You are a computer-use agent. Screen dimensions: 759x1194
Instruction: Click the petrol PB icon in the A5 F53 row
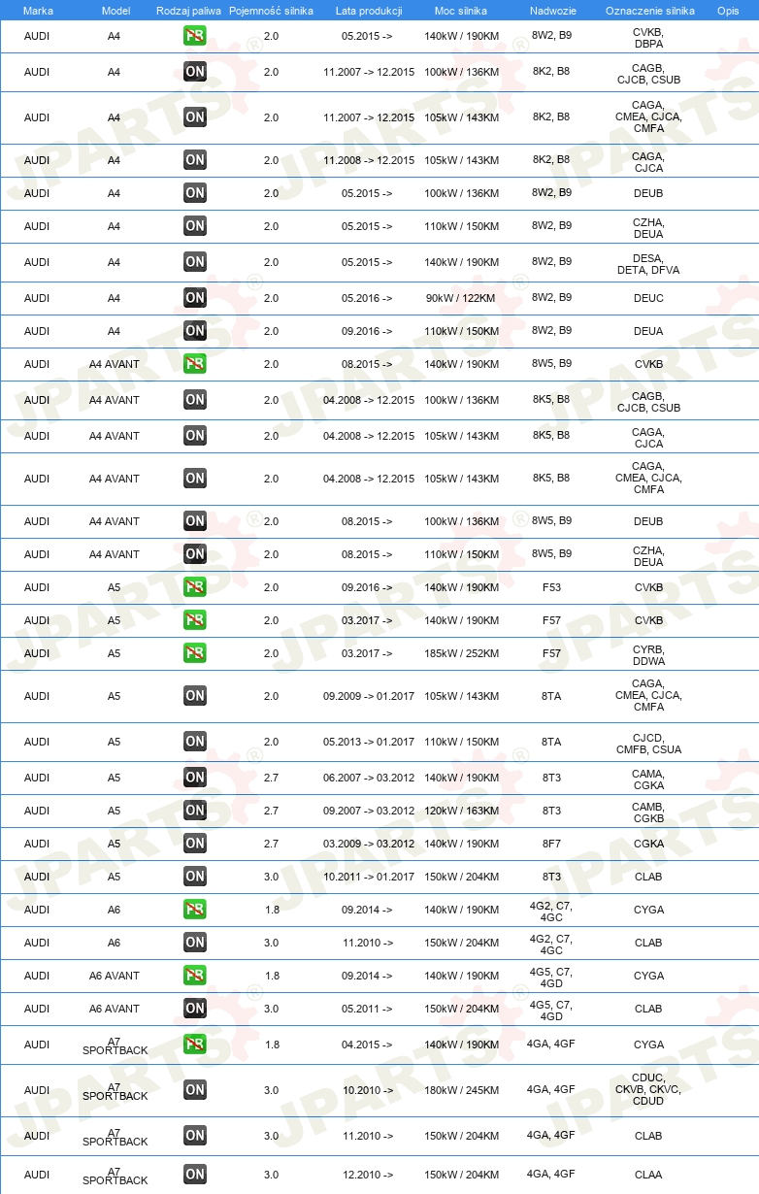[x=195, y=587]
